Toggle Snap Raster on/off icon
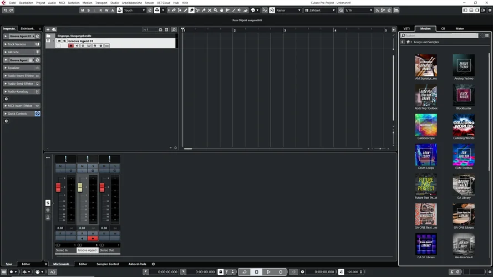 [272, 11]
